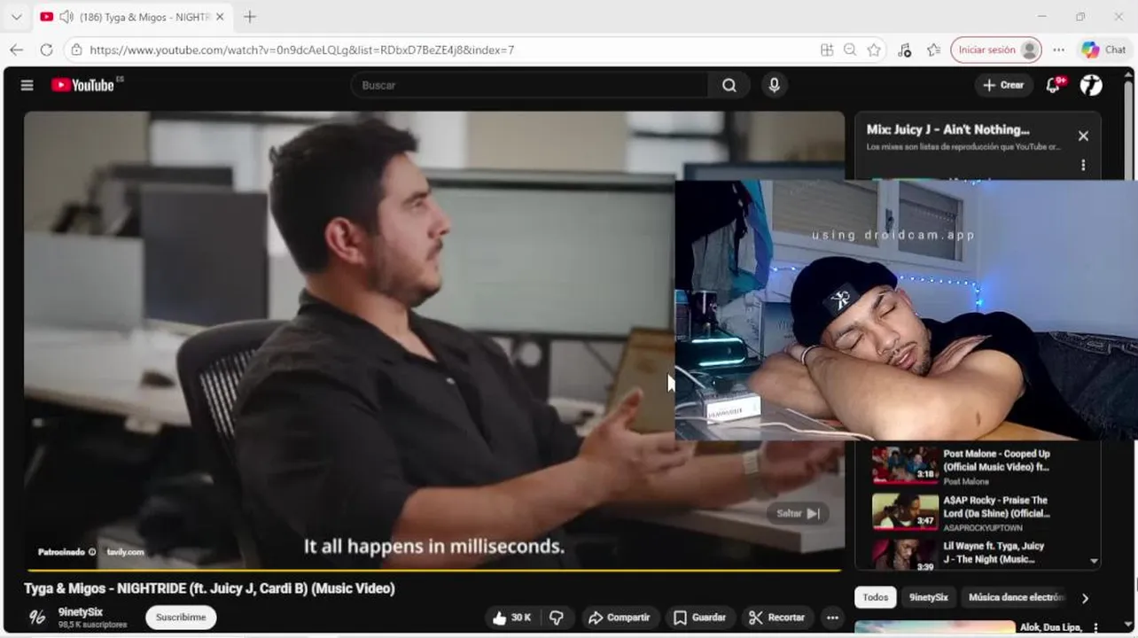Select the Música dance electrónica chip
The width and height of the screenshot is (1138, 638).
(x=1016, y=597)
